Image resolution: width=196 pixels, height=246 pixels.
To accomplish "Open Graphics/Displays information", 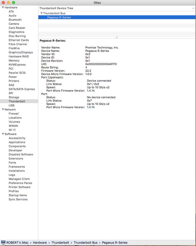I will pos(21,52).
